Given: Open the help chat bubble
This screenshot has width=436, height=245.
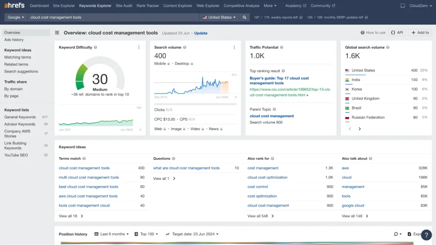Looking at the screenshot, I should coord(426,235).
